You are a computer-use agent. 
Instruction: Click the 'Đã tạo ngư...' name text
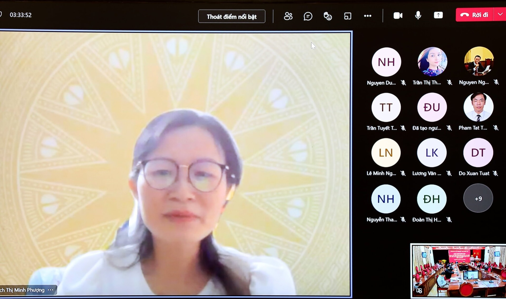pyautogui.click(x=427, y=128)
